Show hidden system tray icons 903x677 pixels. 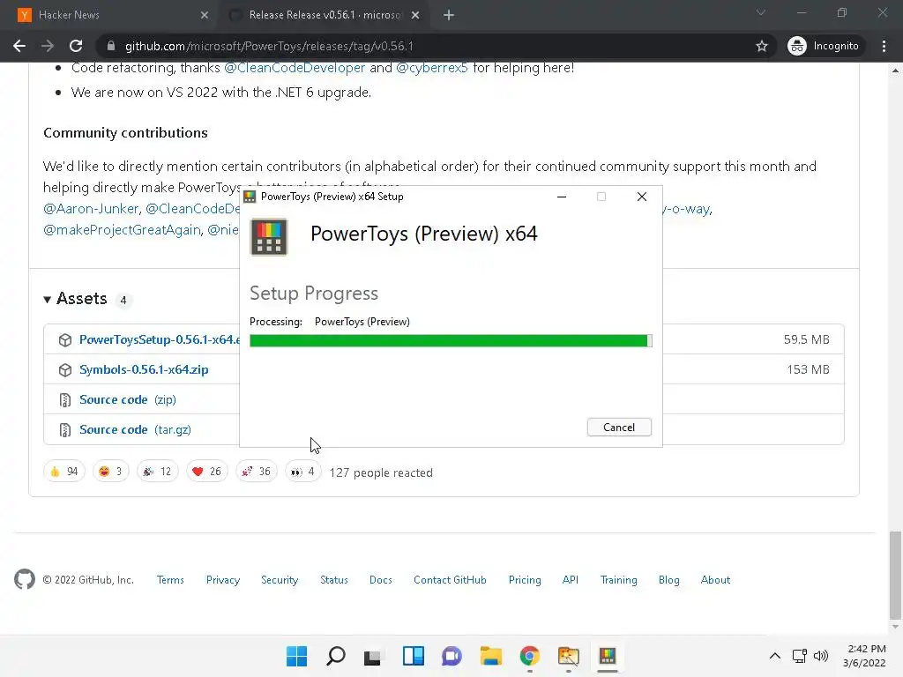tap(775, 656)
